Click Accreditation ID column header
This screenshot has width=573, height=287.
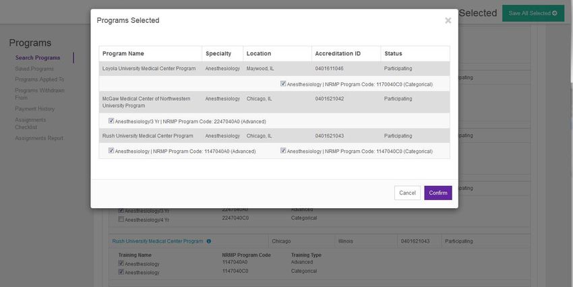338,54
